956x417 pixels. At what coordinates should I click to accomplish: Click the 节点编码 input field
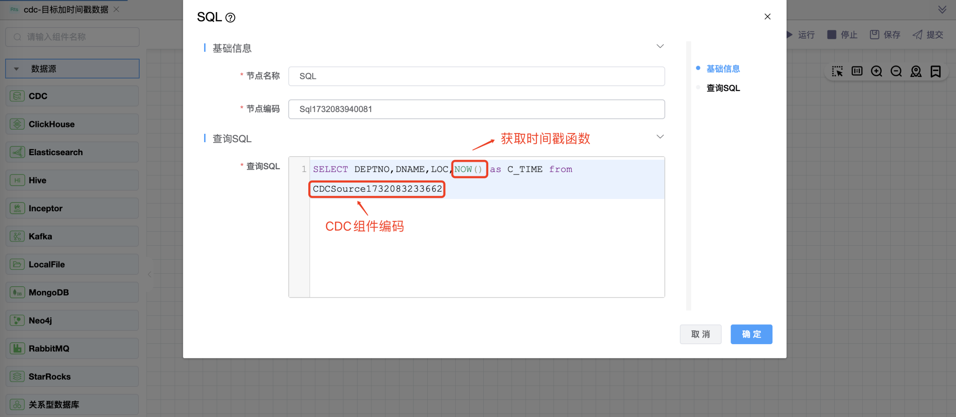[476, 109]
